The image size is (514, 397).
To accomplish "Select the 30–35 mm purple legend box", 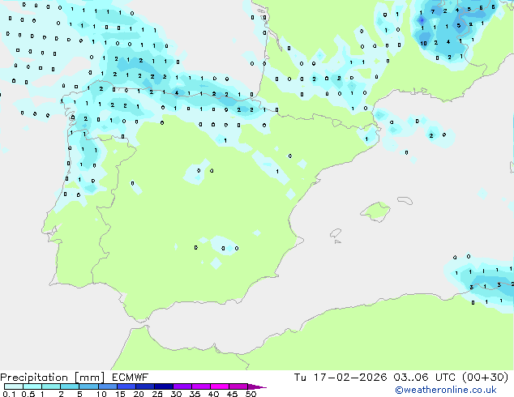I will coord(182,386).
